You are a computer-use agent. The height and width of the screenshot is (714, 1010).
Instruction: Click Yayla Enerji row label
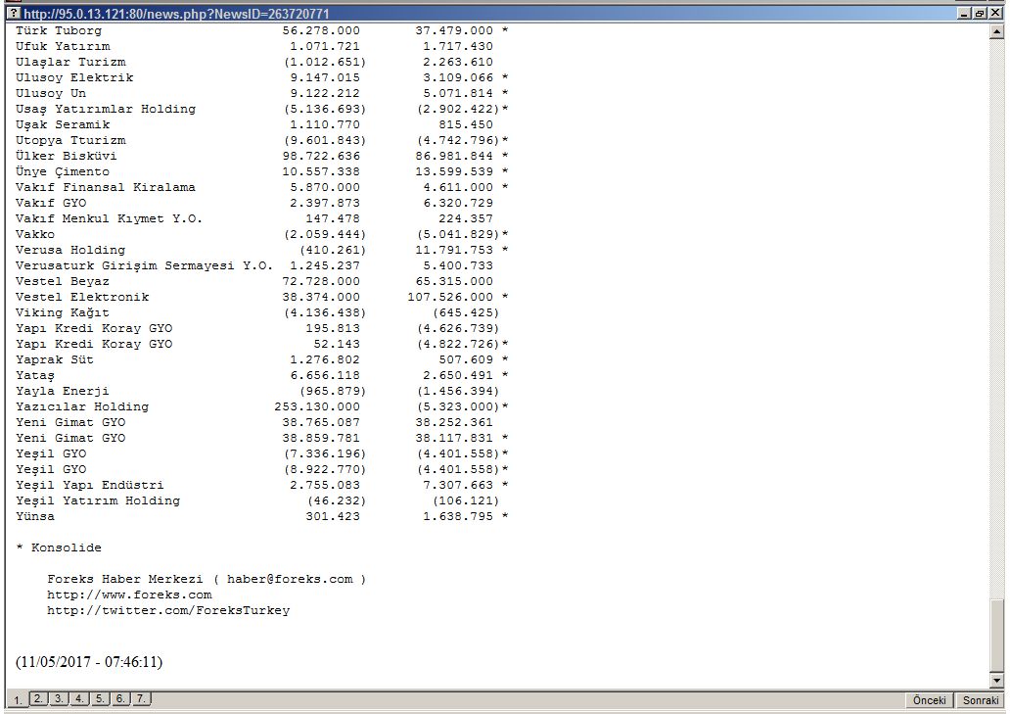pos(63,391)
